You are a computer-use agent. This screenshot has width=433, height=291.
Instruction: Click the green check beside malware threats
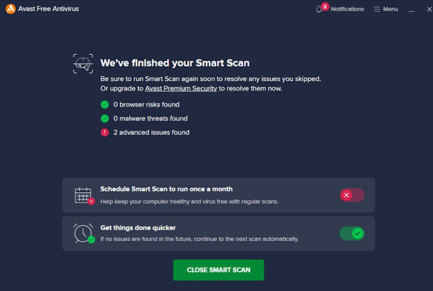coord(104,118)
